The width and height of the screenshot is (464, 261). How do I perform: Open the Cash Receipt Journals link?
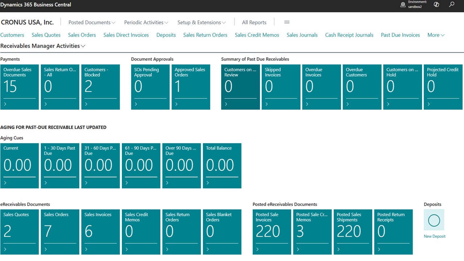coord(349,35)
